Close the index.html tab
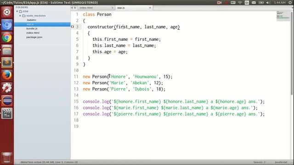Viewport: 294px width, 165px height. (x=112, y=8)
